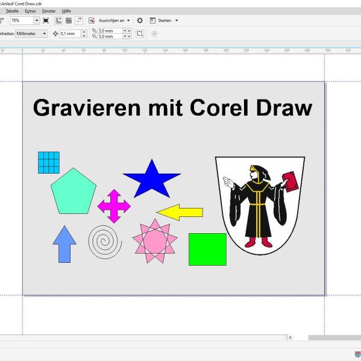Viewport: 361px width, 361px height.
Task: Select the monk coat of arms graphic
Action: point(260,206)
